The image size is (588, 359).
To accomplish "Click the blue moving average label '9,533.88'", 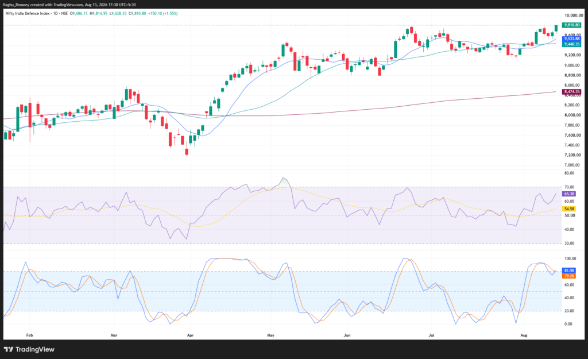I will click(x=572, y=39).
